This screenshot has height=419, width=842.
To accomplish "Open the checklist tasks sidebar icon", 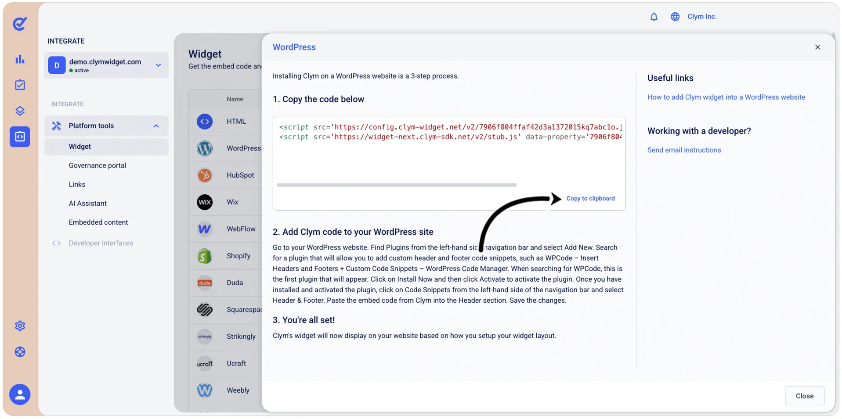I will [20, 85].
